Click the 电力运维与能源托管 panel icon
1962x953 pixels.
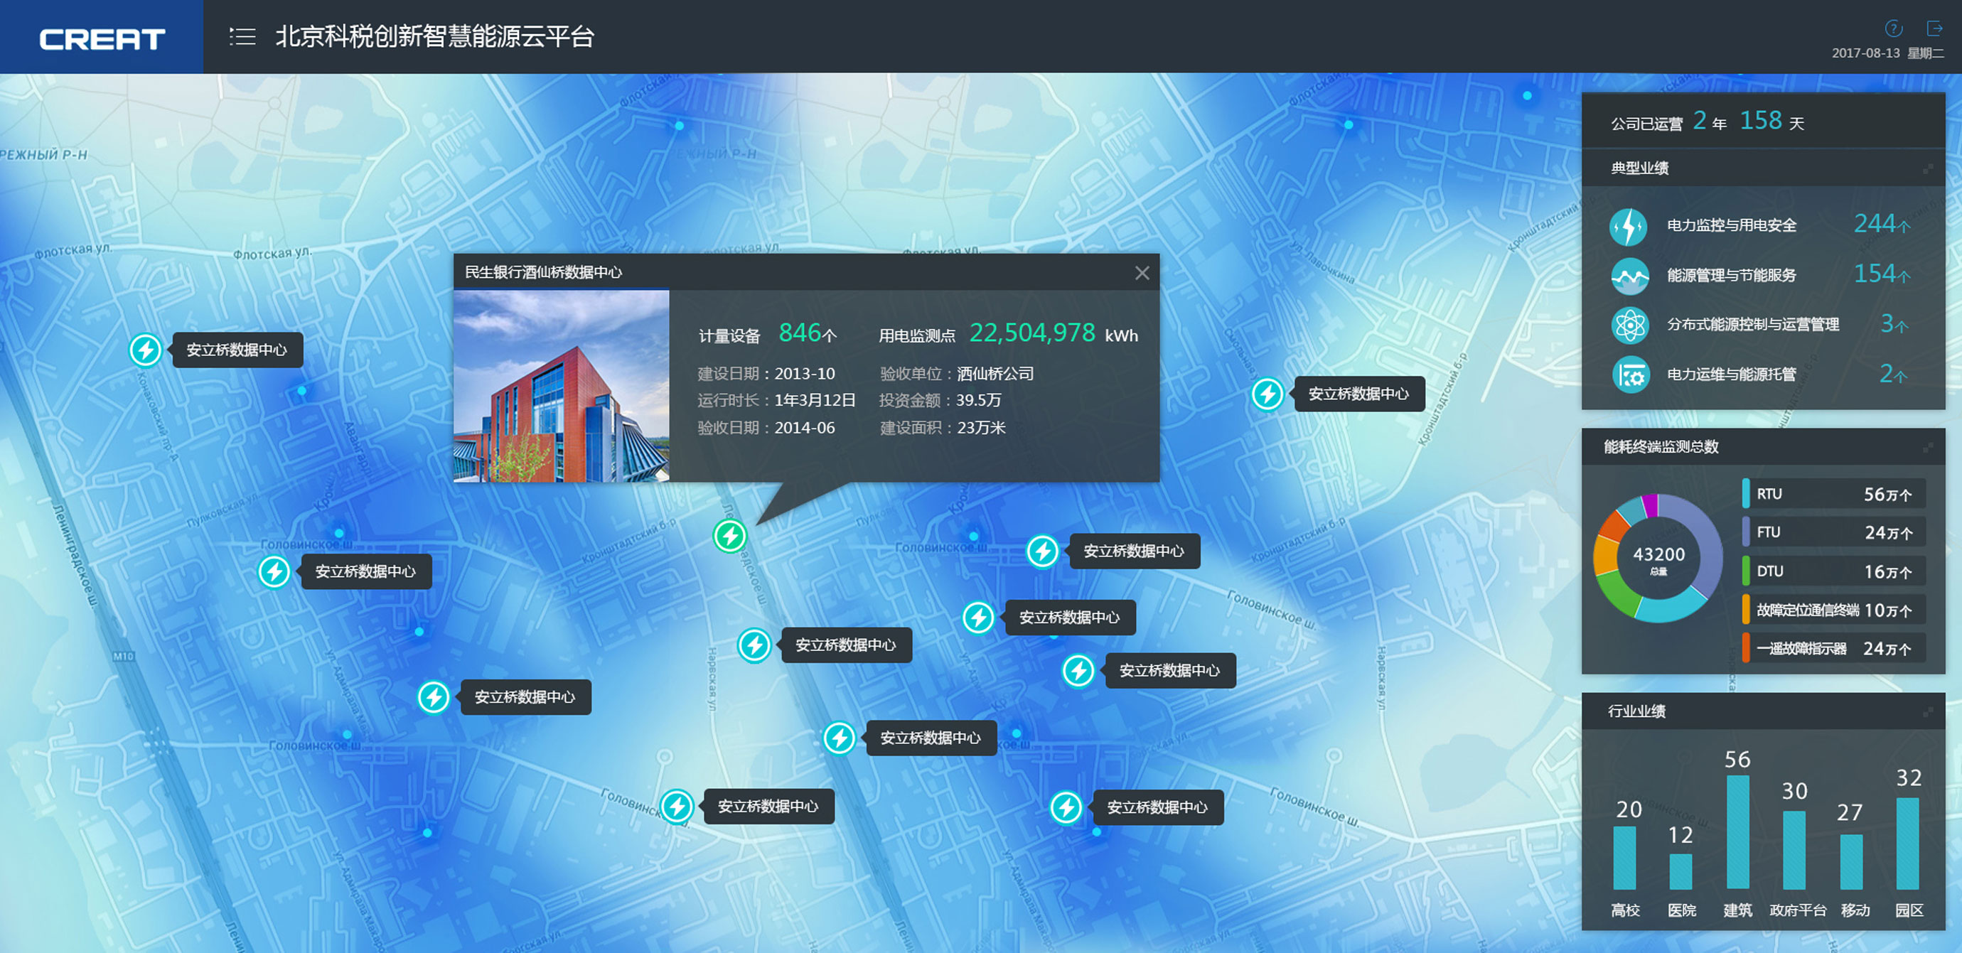click(x=1629, y=375)
